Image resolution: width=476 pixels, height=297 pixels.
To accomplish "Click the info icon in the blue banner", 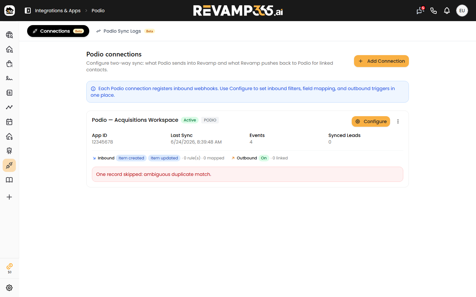I will pos(93,89).
